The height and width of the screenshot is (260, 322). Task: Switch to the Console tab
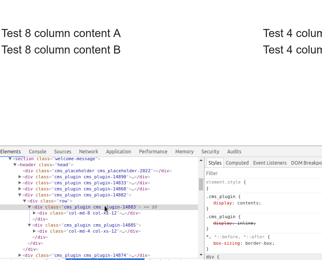pos(37,152)
